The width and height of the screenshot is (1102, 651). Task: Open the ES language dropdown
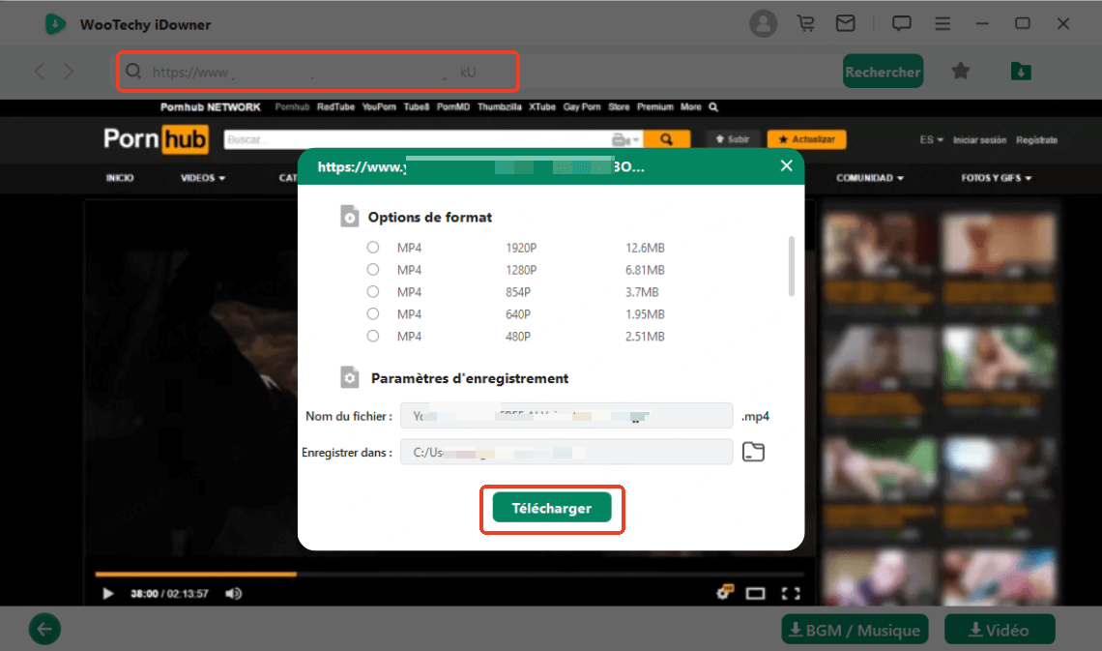tap(929, 139)
